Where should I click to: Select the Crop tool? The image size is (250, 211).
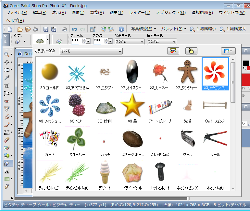tap(7, 86)
